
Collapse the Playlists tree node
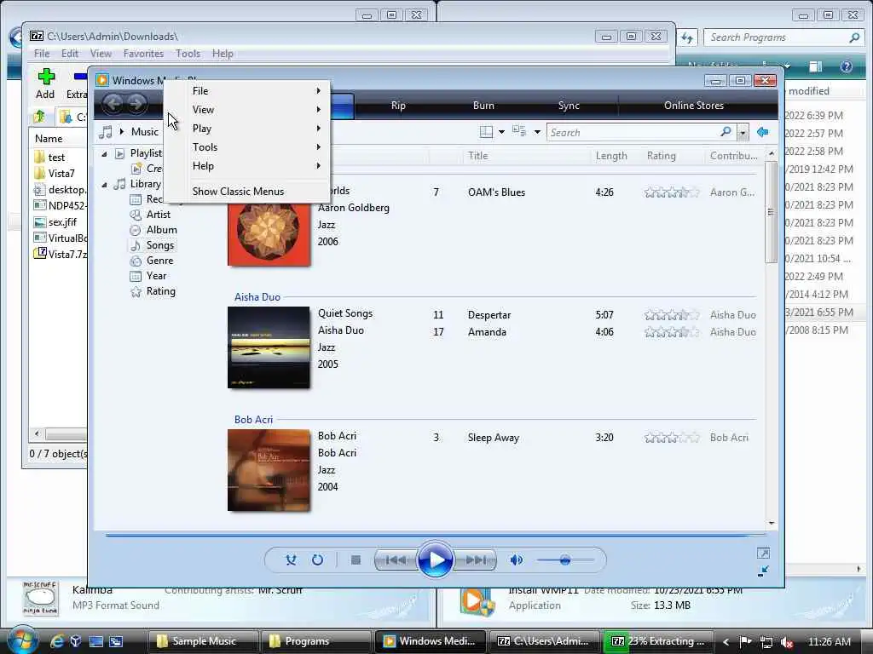tap(104, 154)
